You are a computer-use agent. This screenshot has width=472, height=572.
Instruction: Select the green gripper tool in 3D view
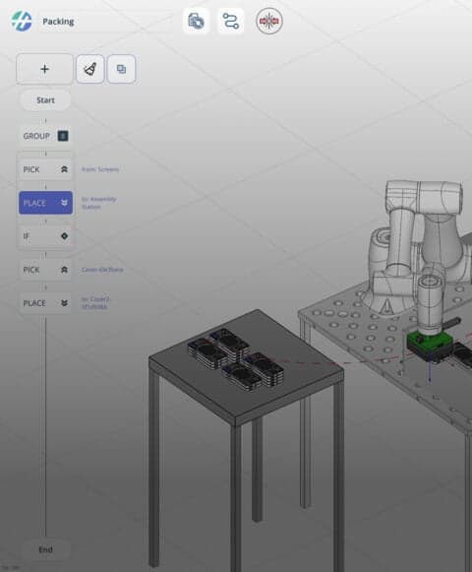430,346
